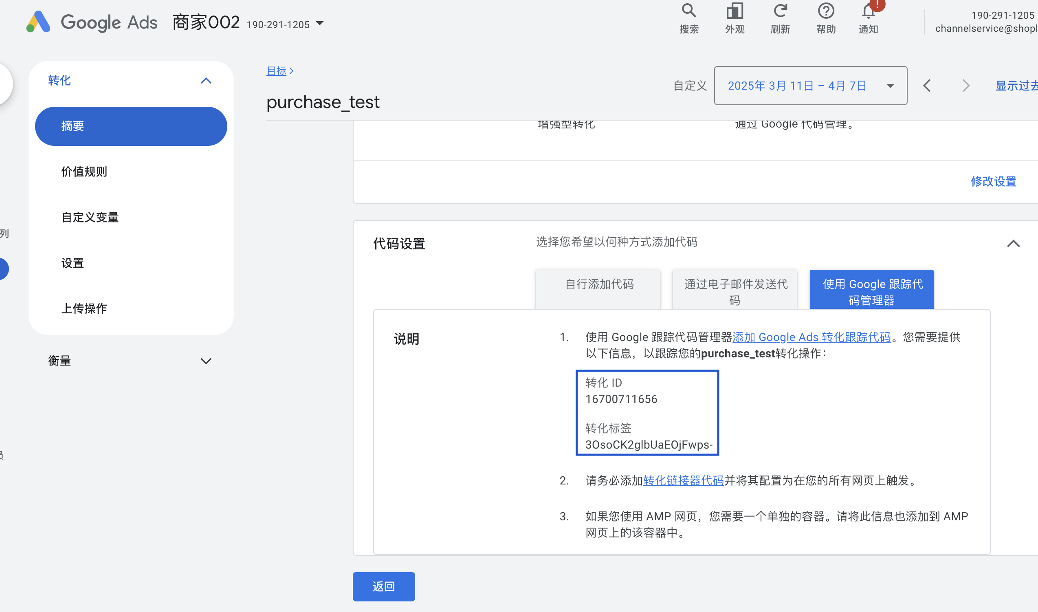
Task: Click the 自定义 label beside the date picker
Action: (690, 86)
